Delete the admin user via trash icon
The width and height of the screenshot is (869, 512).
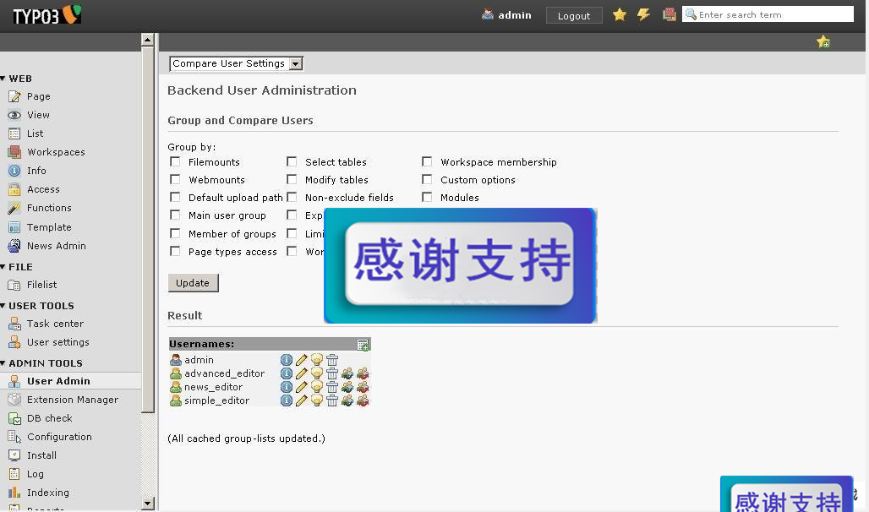pyautogui.click(x=332, y=360)
